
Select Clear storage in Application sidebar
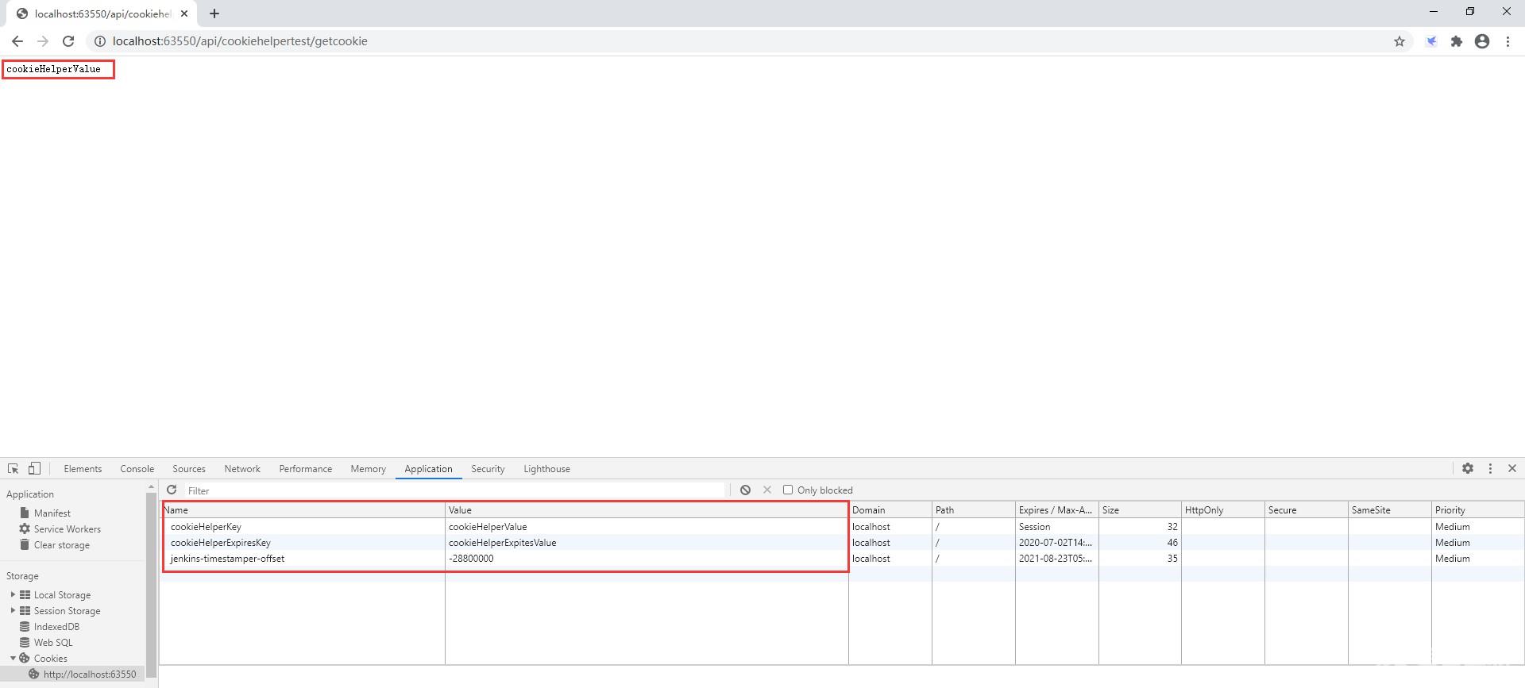click(61, 545)
